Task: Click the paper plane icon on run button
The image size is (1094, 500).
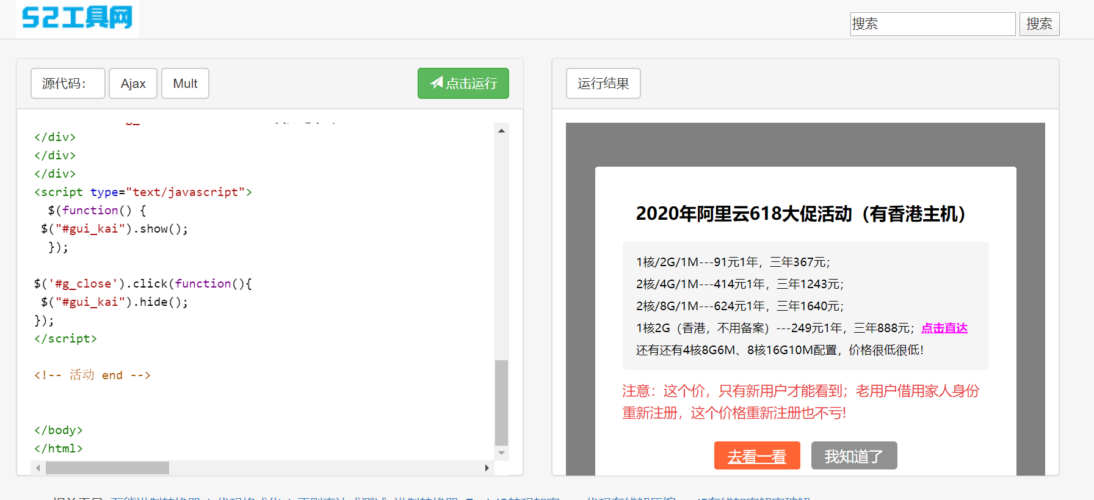Action: click(x=437, y=83)
